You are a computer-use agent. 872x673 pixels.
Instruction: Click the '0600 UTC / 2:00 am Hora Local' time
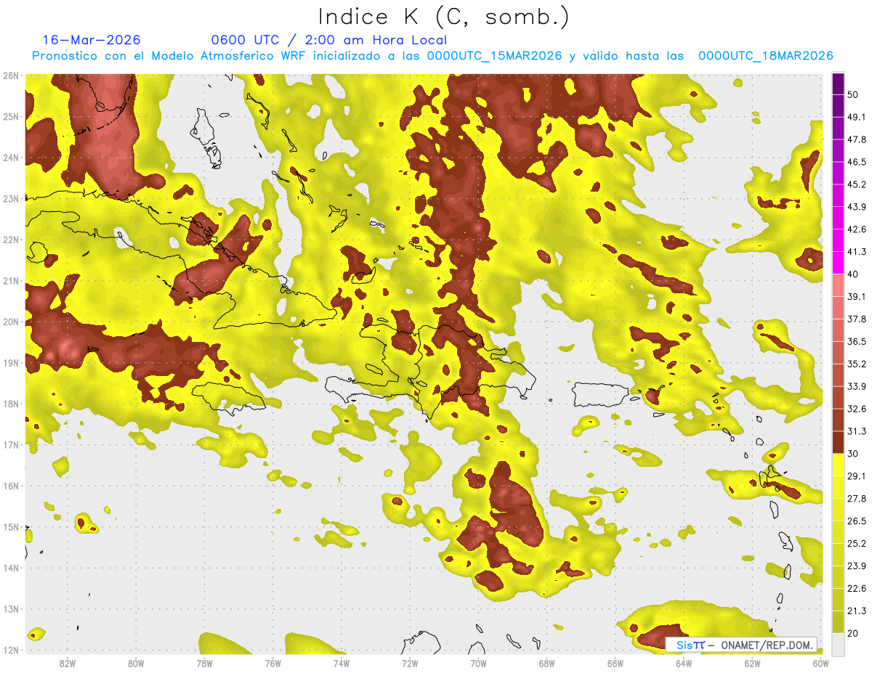[328, 40]
